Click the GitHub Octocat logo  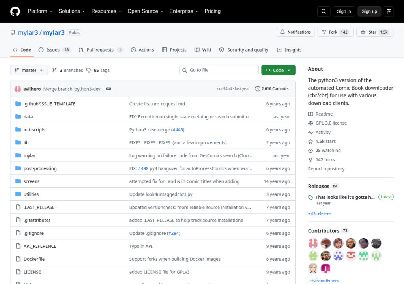coord(15,11)
